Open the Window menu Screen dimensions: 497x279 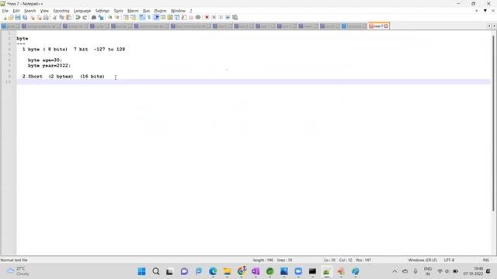click(178, 11)
